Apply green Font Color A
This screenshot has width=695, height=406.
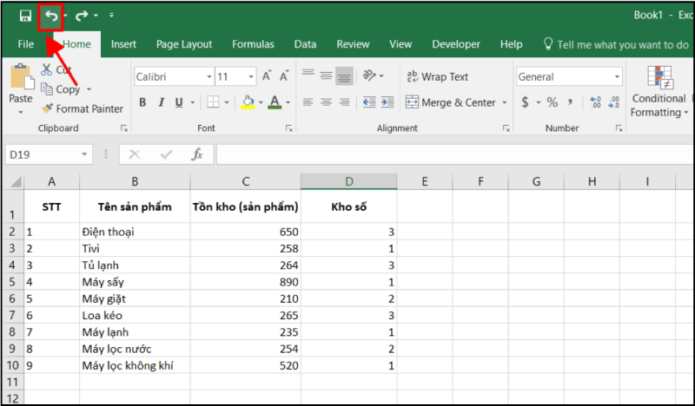point(275,102)
